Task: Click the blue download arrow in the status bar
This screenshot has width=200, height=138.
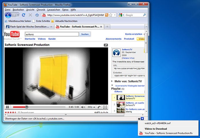Action: tap(142, 118)
